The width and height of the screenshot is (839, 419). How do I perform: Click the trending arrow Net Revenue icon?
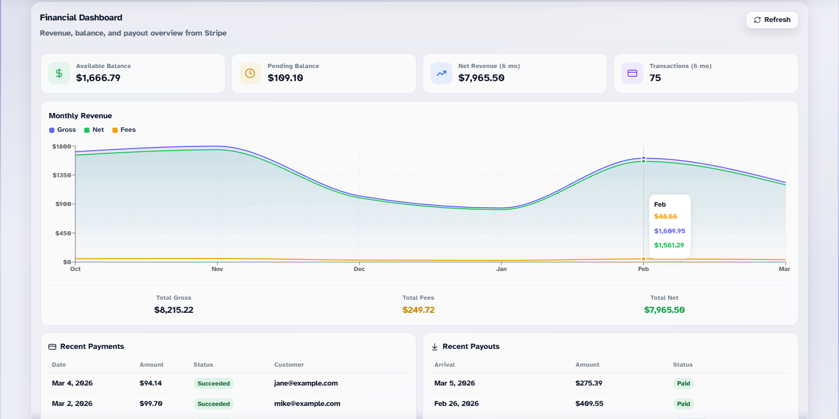click(441, 73)
